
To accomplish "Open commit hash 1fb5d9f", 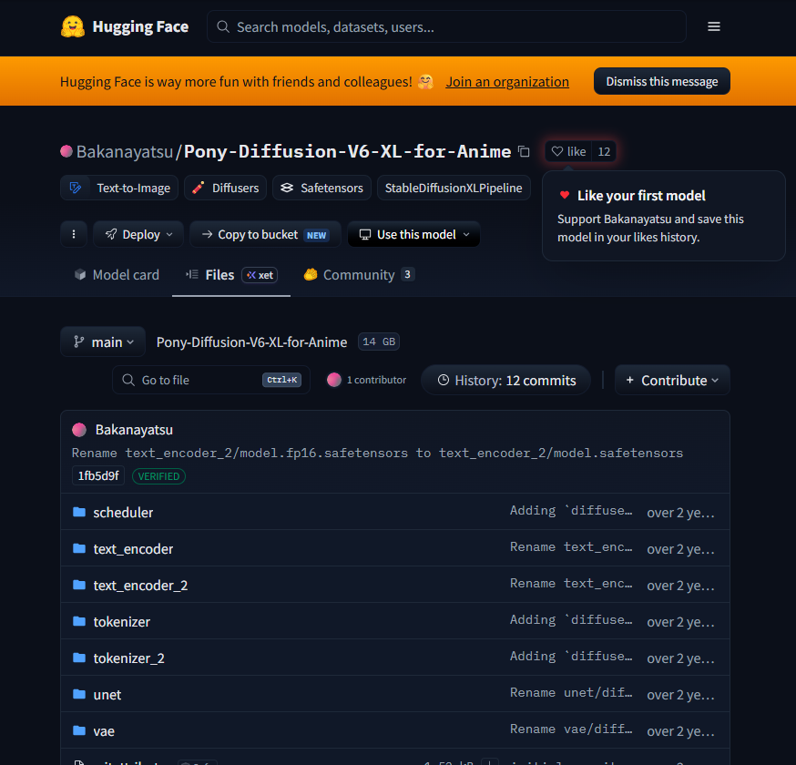I will click(x=98, y=475).
